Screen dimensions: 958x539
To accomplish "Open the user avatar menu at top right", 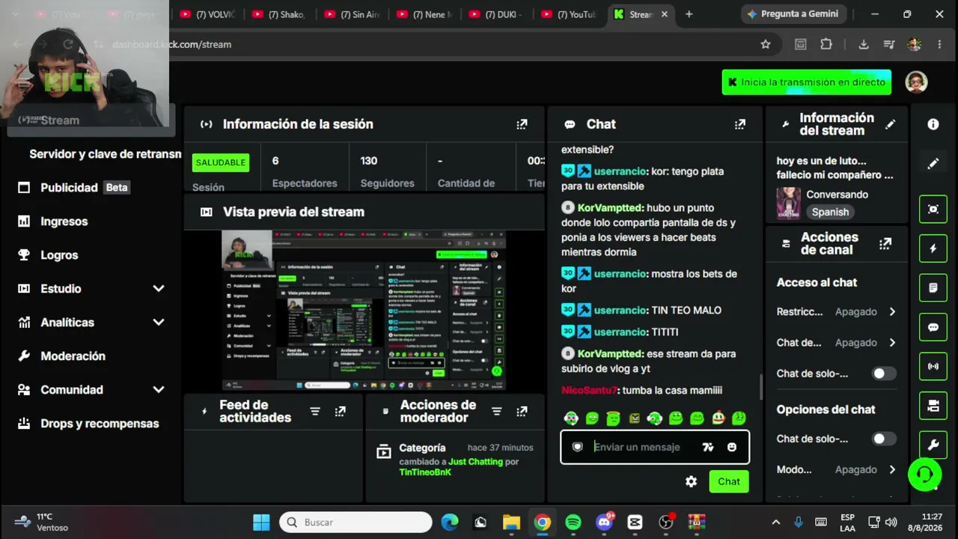I will (916, 82).
